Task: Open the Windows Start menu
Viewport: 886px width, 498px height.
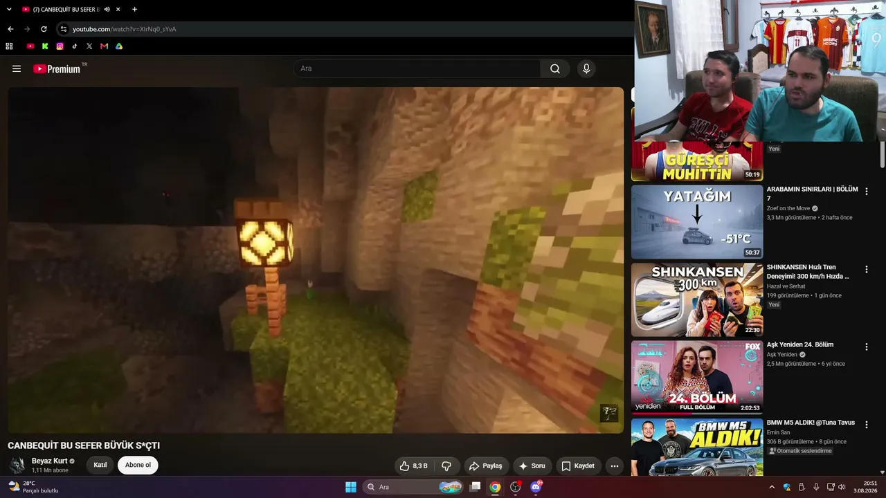Action: click(351, 487)
